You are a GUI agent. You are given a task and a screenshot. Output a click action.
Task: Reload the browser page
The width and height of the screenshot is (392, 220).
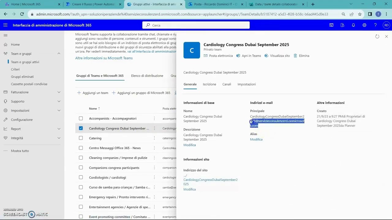22,14
